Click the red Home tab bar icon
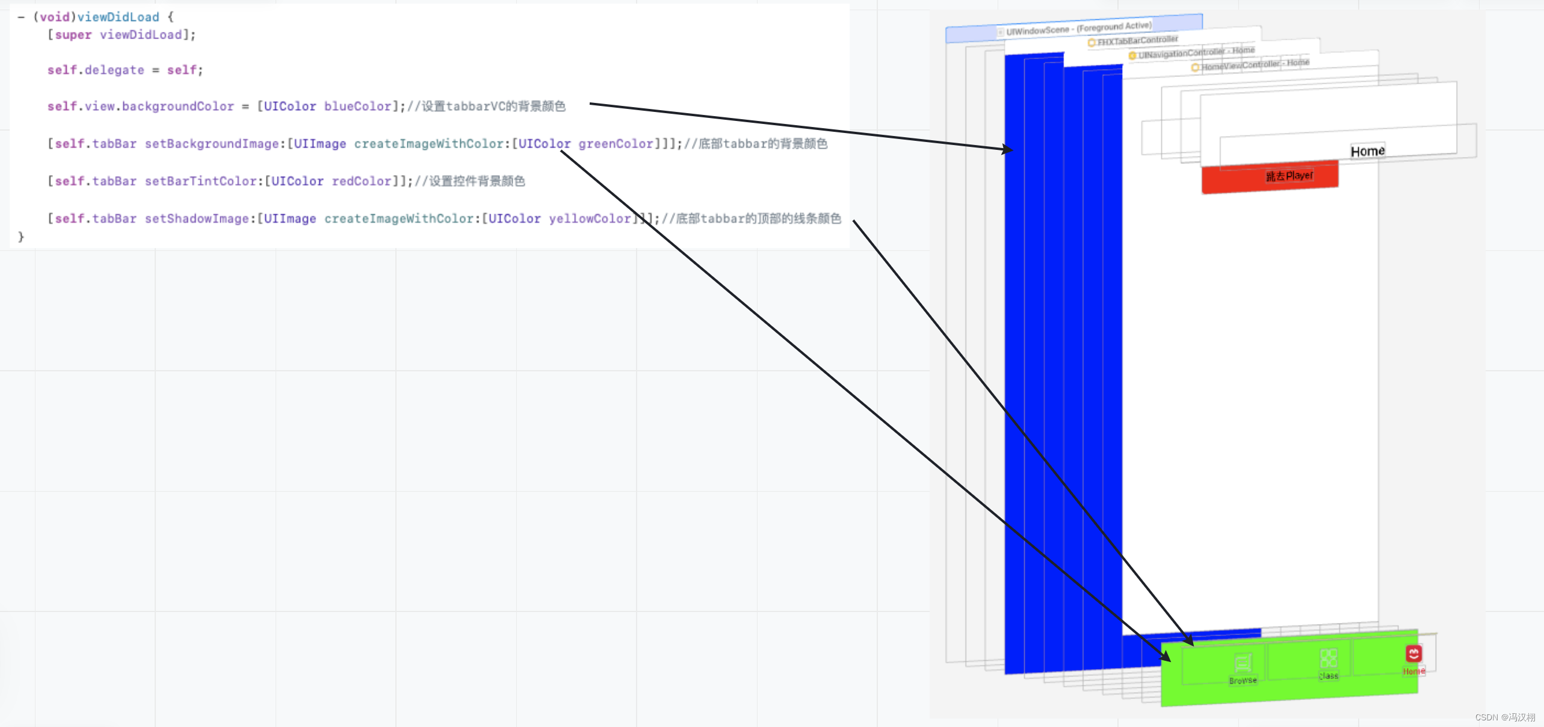 (x=1413, y=653)
